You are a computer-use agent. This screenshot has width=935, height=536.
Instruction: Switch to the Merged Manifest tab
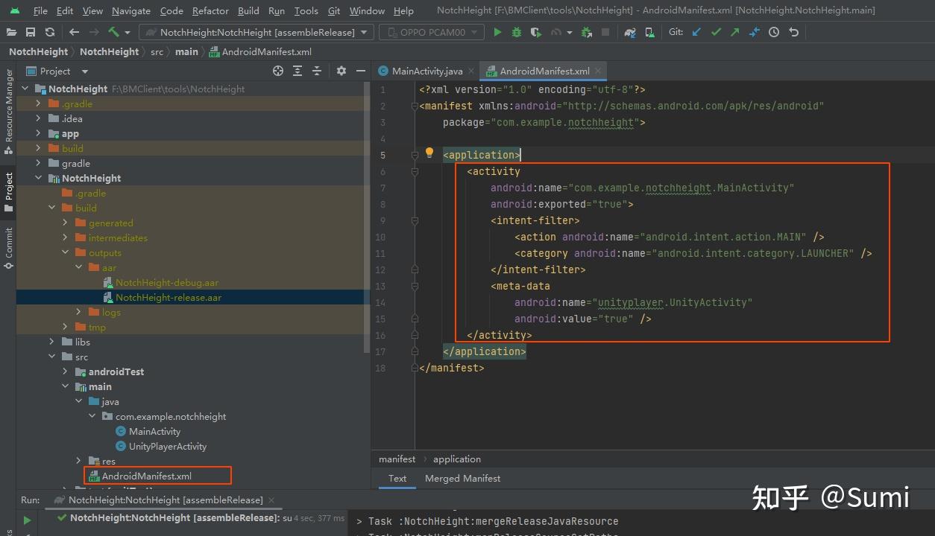tap(462, 478)
